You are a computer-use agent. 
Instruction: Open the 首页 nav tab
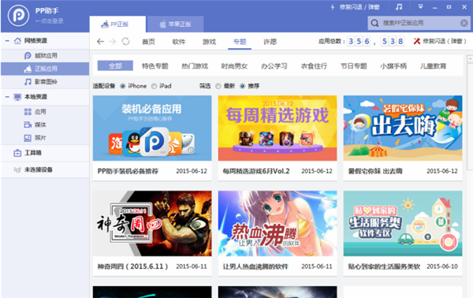pyautogui.click(x=148, y=42)
